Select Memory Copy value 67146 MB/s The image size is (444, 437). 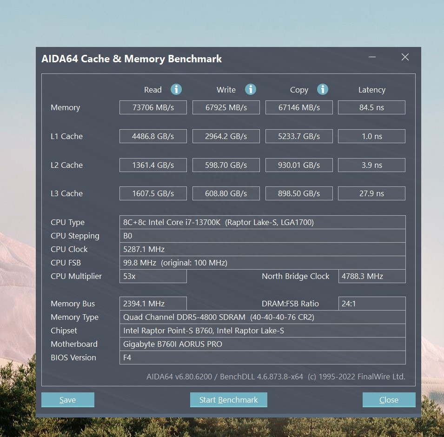pos(299,107)
